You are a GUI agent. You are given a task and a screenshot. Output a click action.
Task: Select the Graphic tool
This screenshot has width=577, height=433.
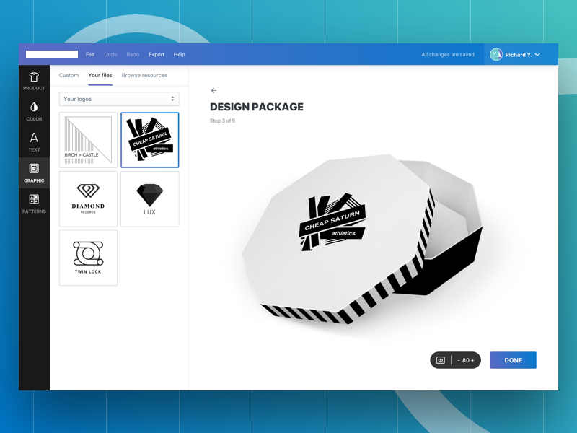[34, 173]
